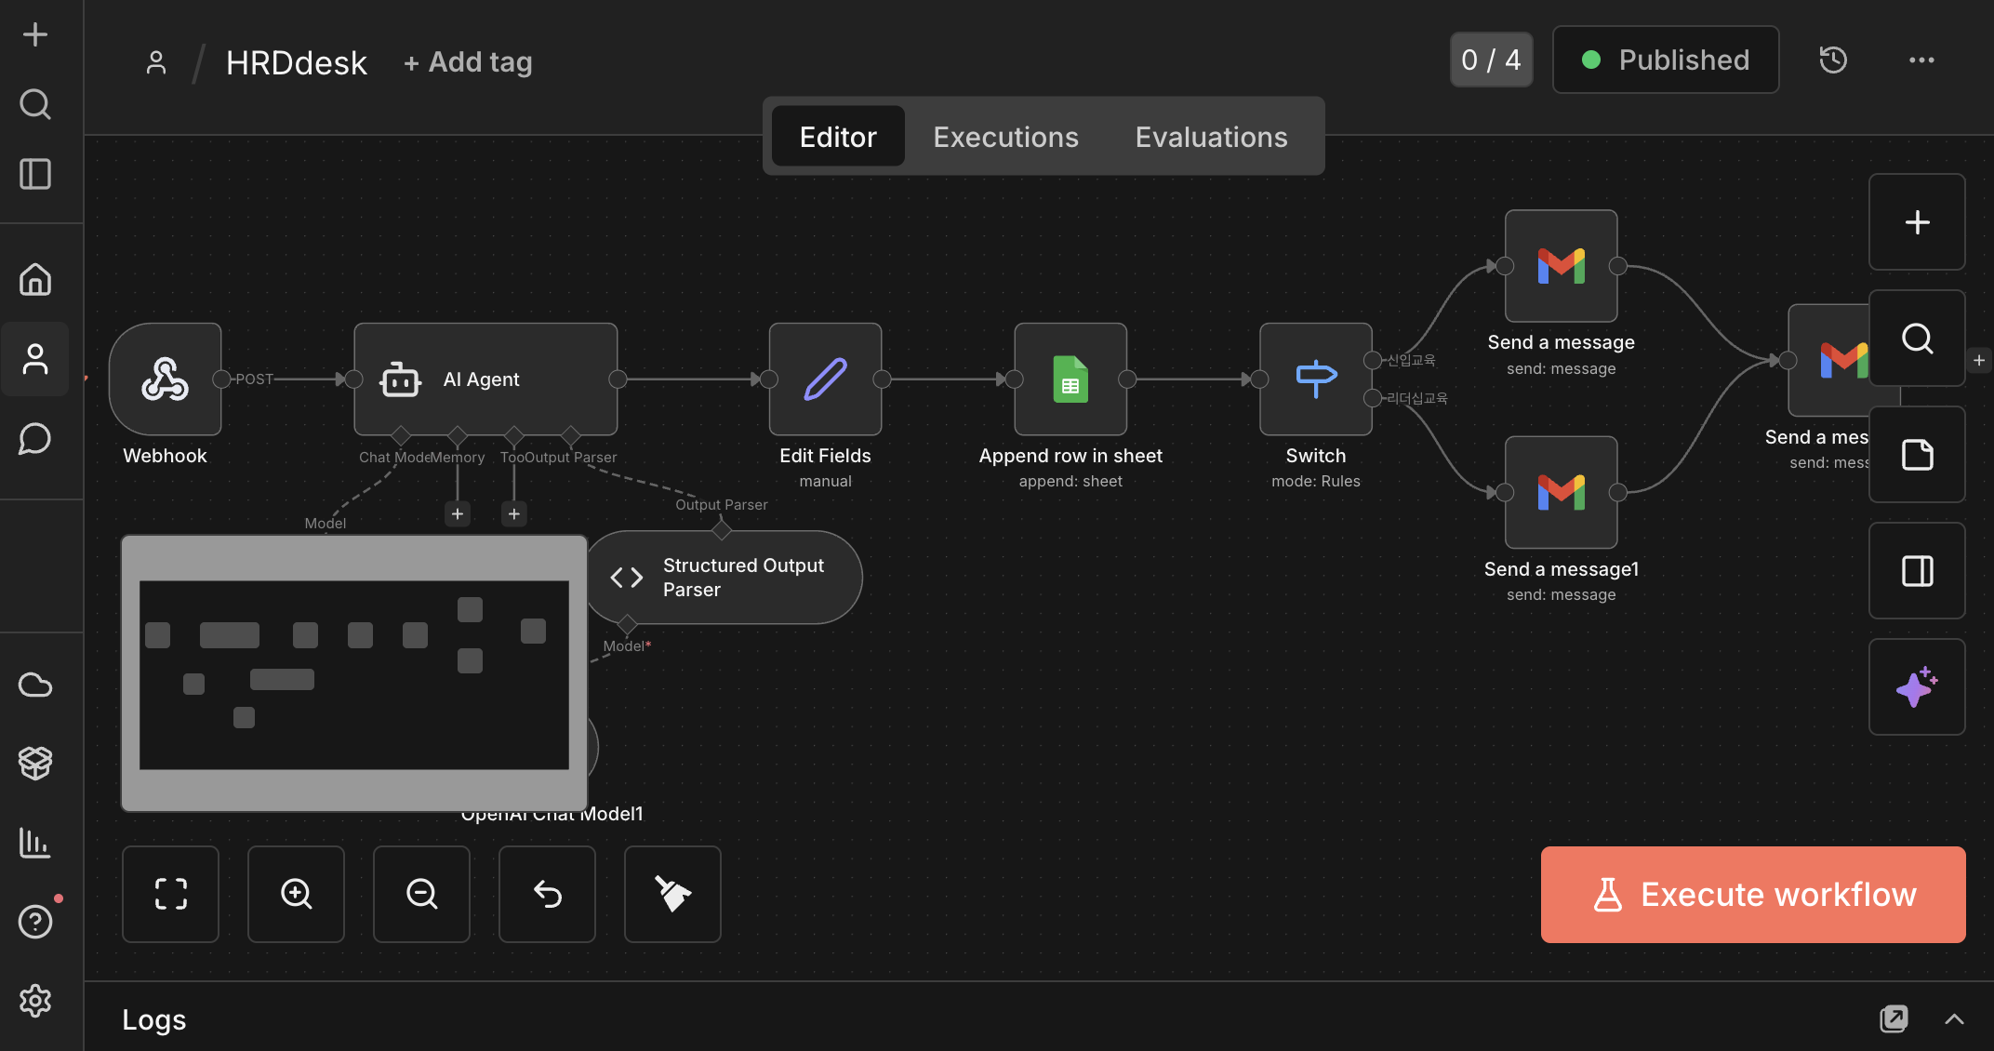Open the AI assistant sparkle button
Screen dimensions: 1994x1051
(x=1916, y=686)
